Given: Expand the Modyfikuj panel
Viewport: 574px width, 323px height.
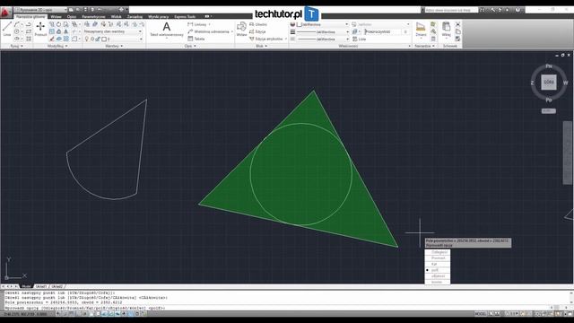Looking at the screenshot, I should [x=57, y=46].
